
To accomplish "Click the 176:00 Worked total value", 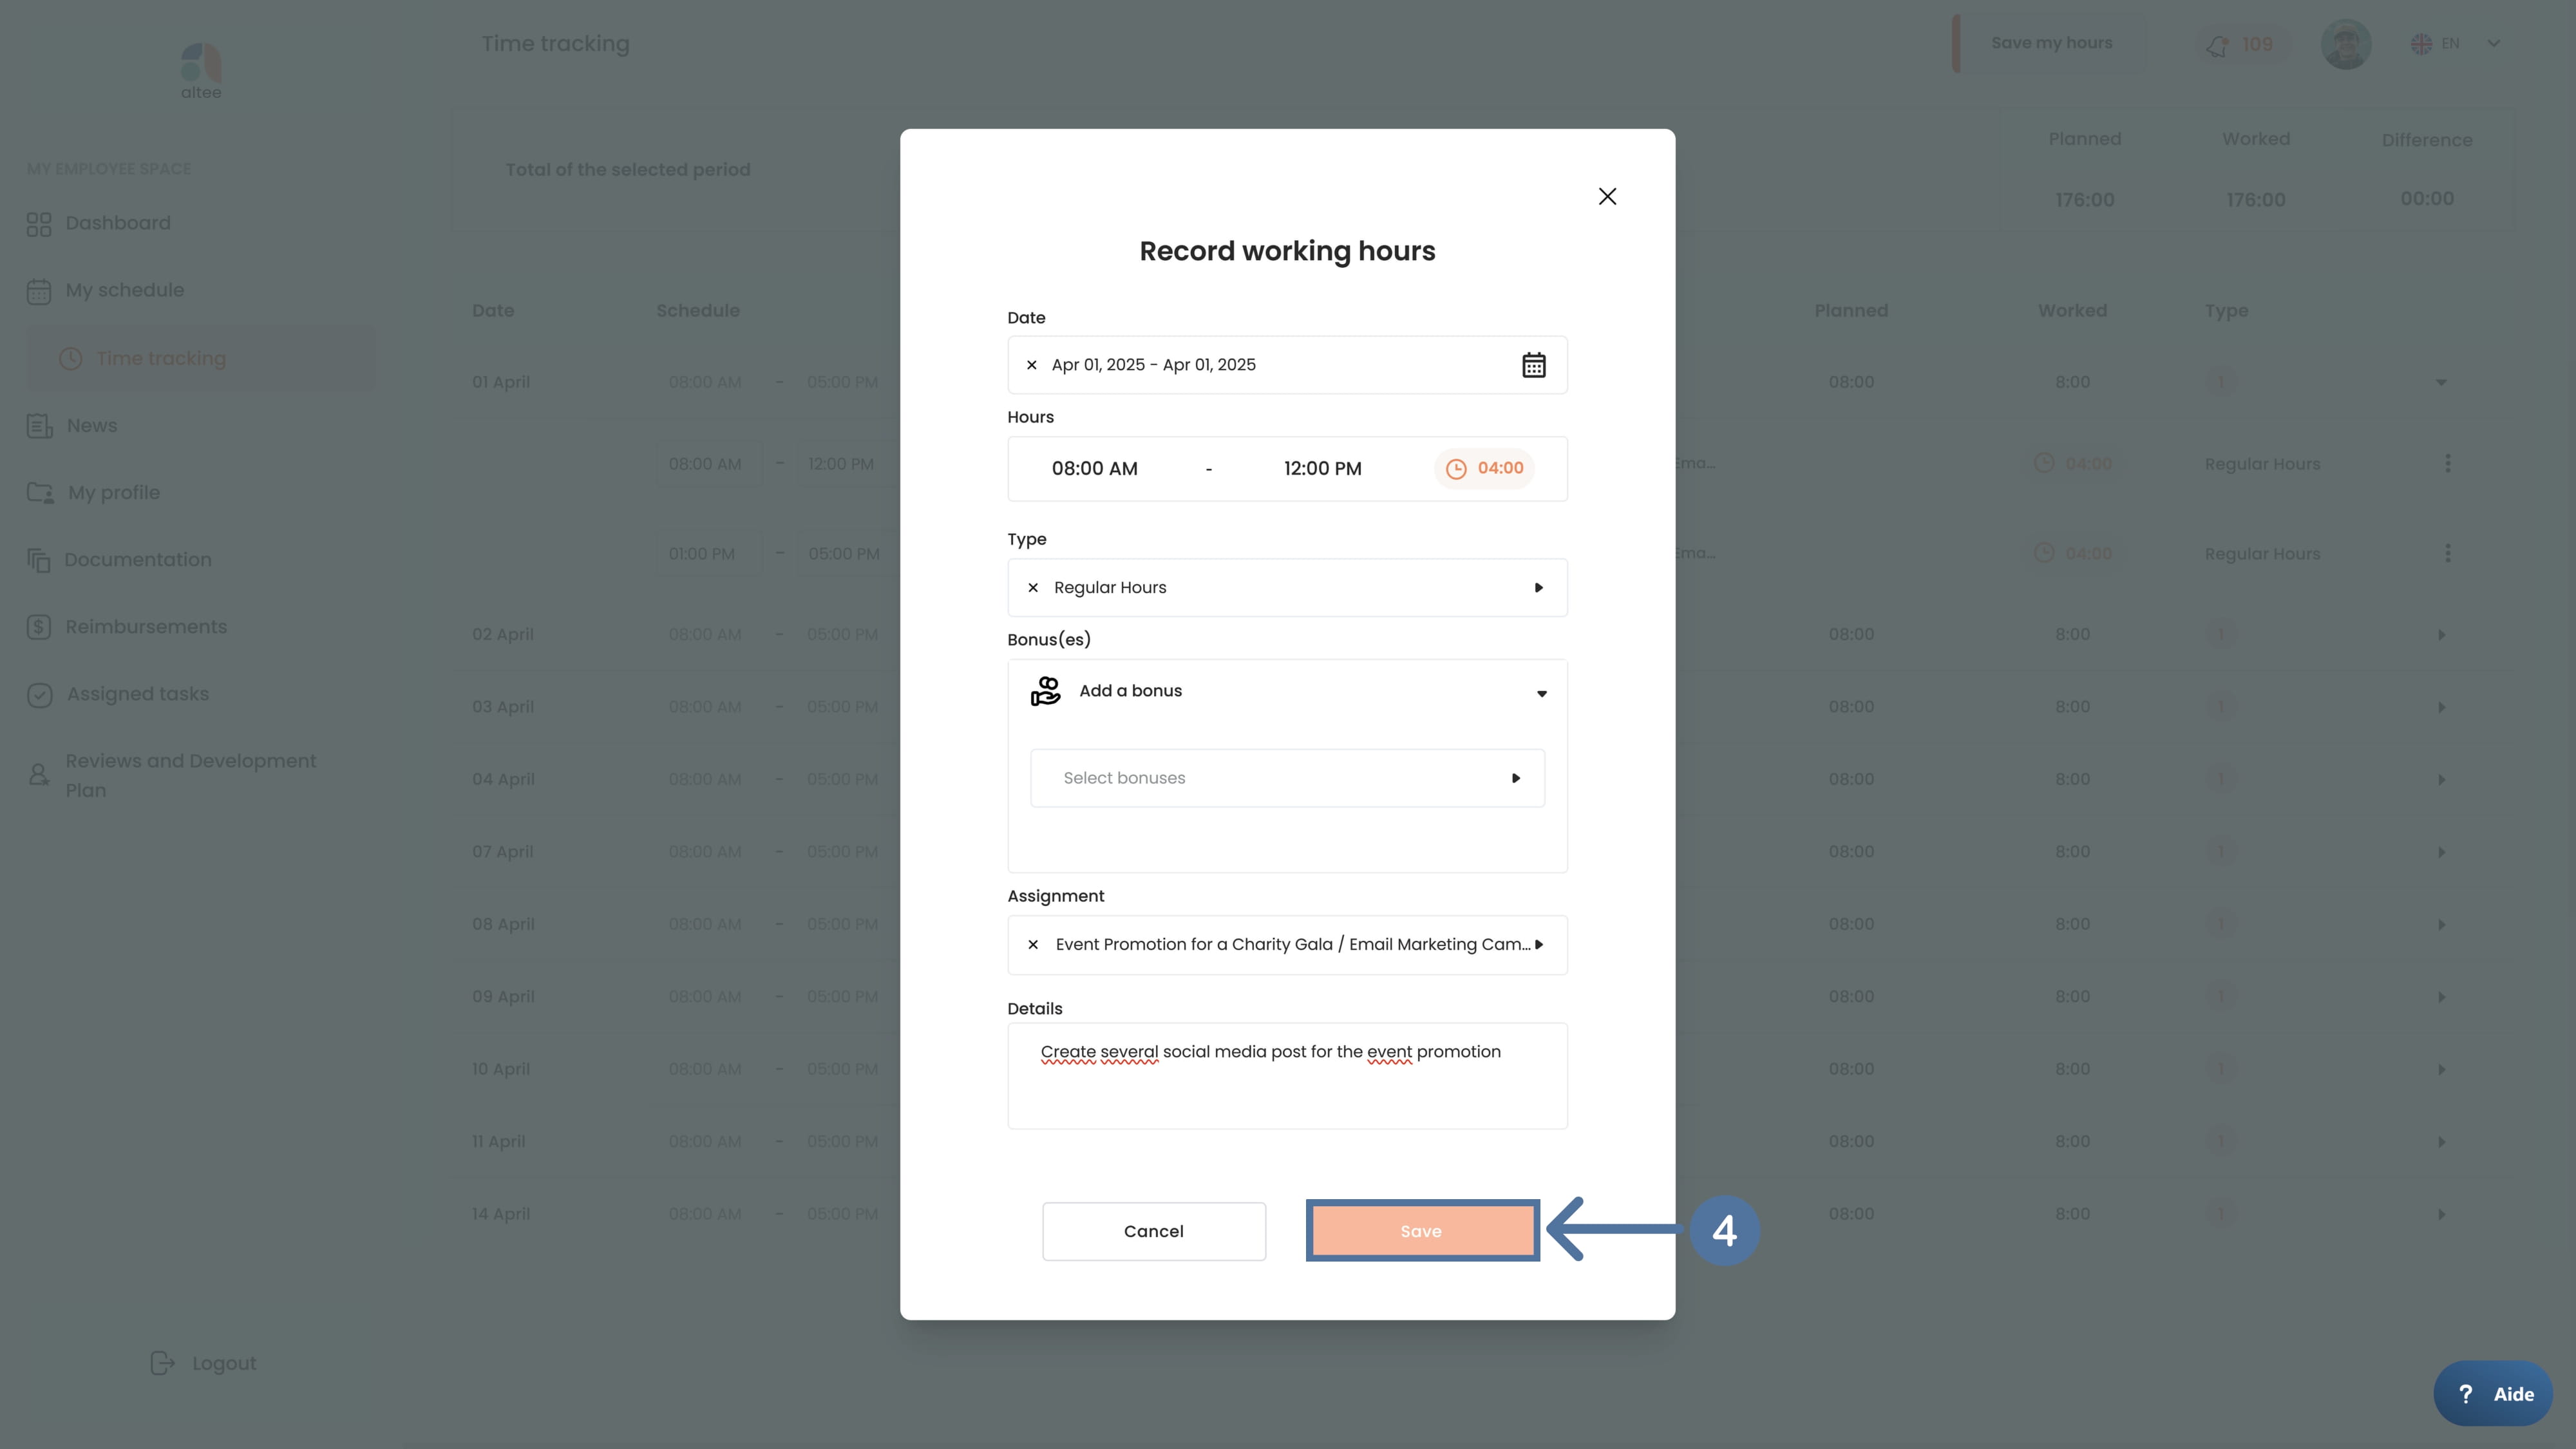I will (x=2255, y=200).
